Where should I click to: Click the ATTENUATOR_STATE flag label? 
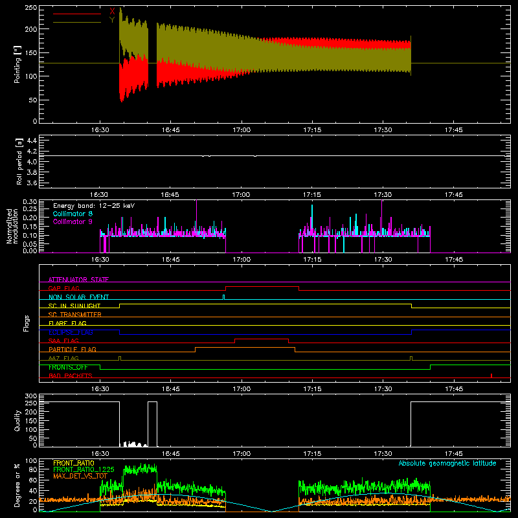(x=78, y=280)
